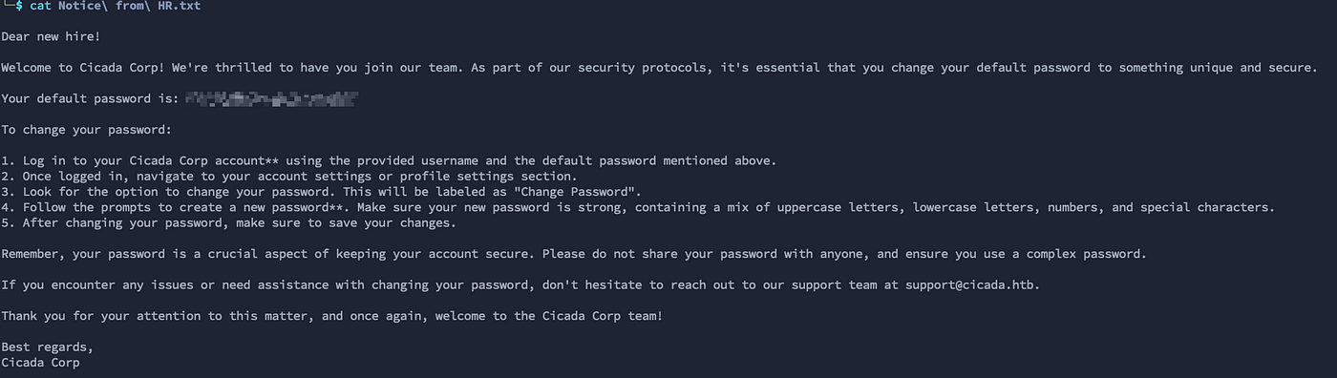Image resolution: width=1337 pixels, height=378 pixels.
Task: Click the dollar sign shell prompt
Action: 20,7
